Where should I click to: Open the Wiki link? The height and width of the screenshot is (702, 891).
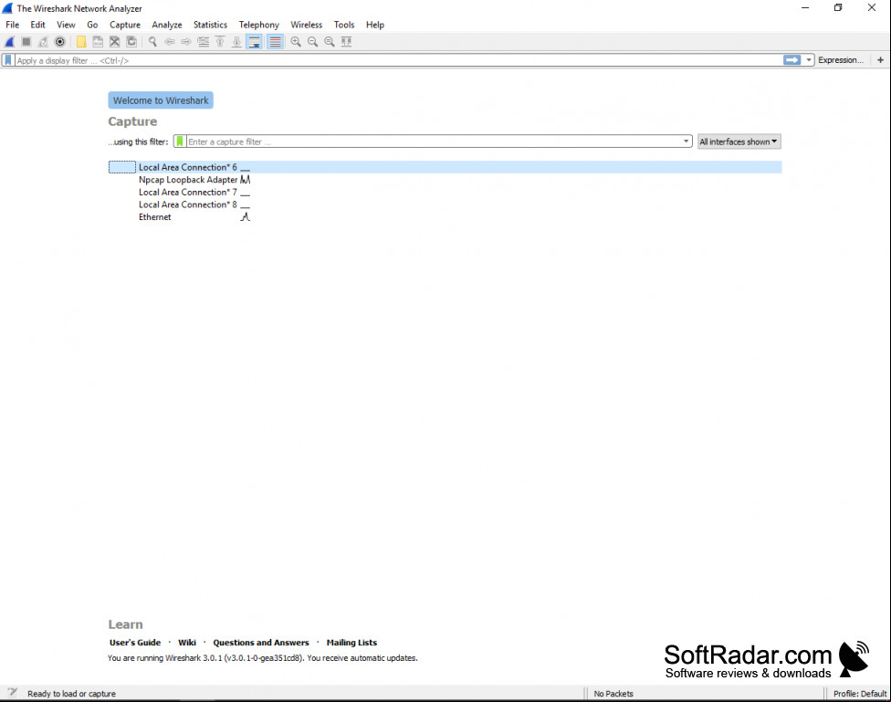tap(187, 643)
